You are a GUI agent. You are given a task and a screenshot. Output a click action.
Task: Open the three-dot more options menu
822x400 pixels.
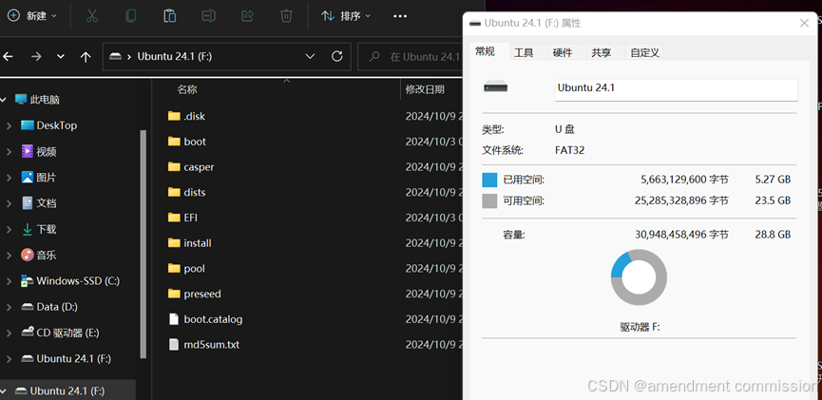coord(400,16)
